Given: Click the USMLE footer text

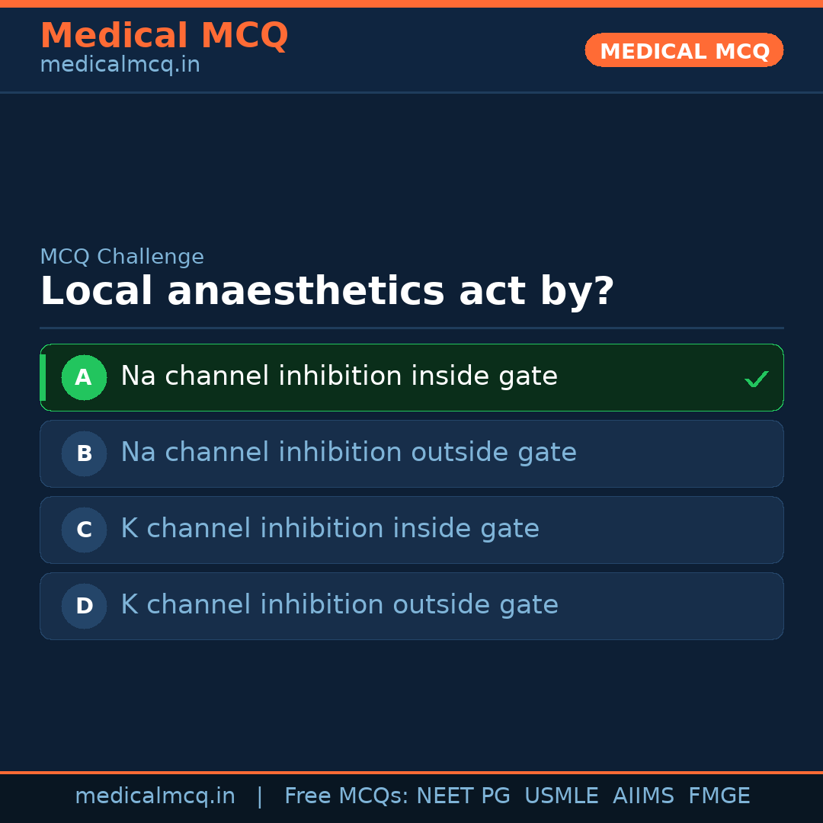Looking at the screenshot, I should (x=561, y=796).
